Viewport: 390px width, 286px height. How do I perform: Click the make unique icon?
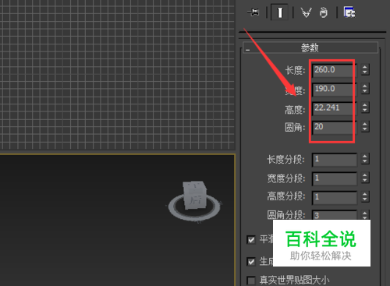pos(307,12)
